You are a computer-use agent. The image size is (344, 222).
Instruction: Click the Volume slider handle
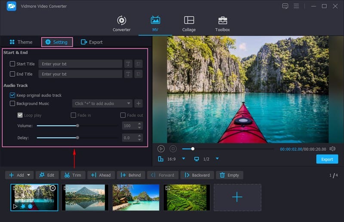pos(77,126)
